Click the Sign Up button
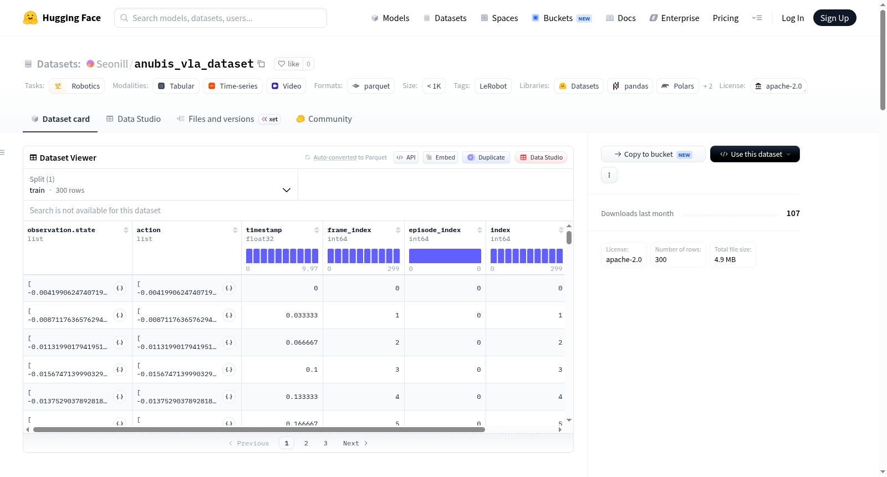This screenshot has height=477, width=887. (x=834, y=18)
